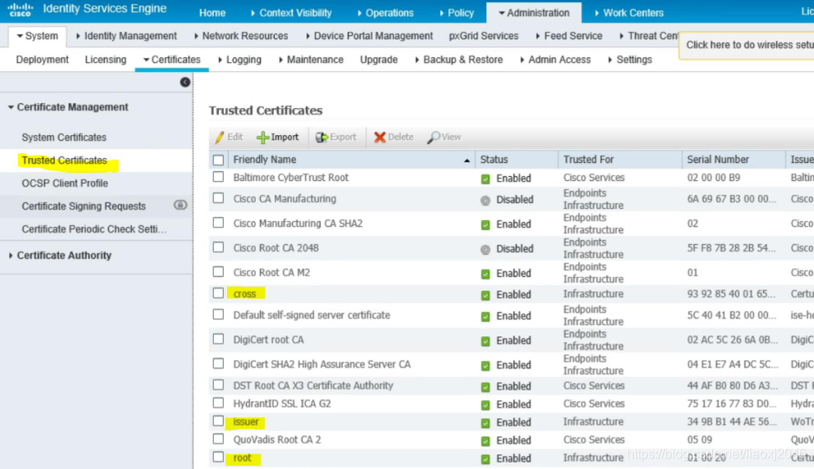
Task: Click the green status icon for DigiCert root CA
Action: [x=485, y=341]
